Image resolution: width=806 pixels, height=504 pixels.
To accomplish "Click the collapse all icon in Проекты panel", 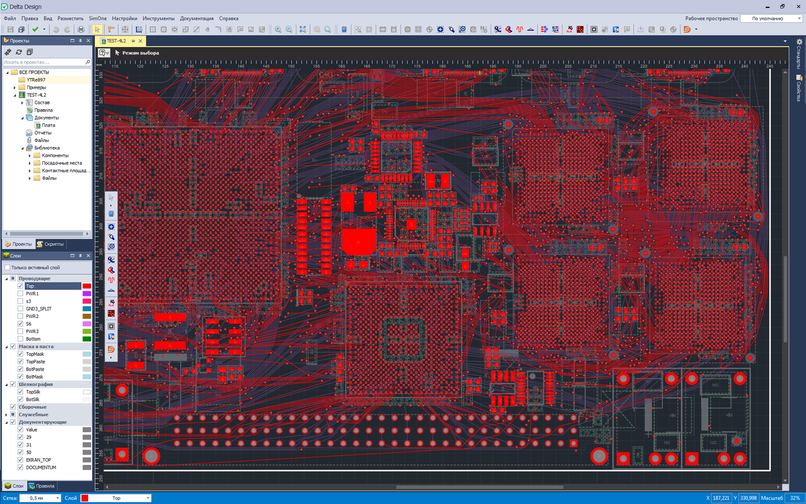I will [29, 52].
